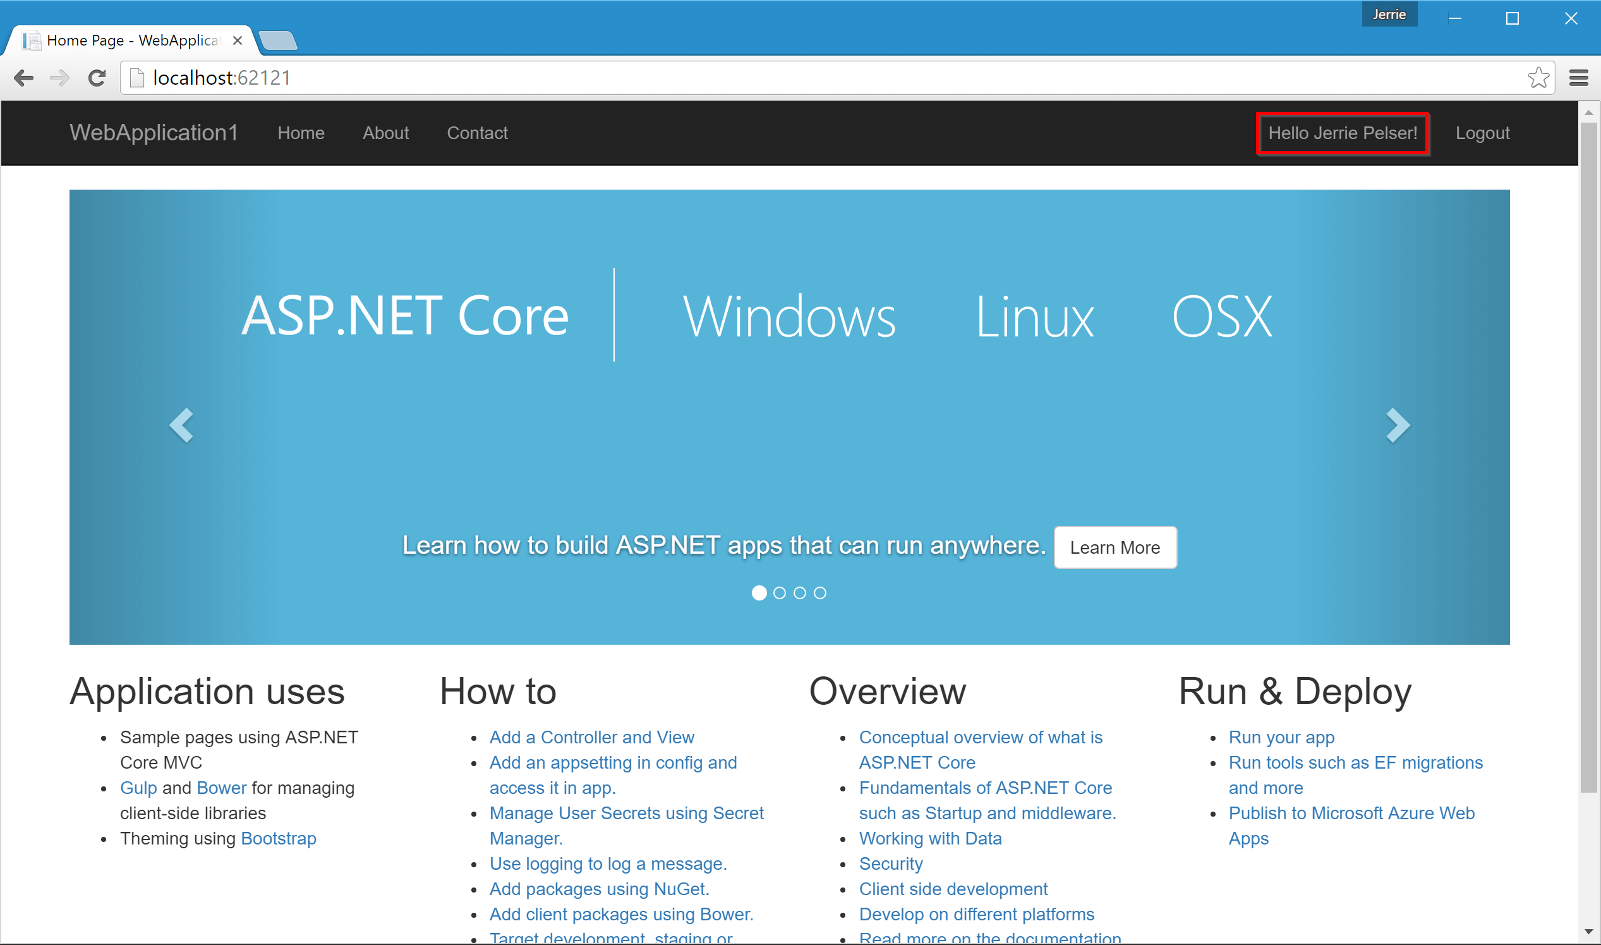1601x945 pixels.
Task: Advance to next carousel slide arrow
Action: (x=1398, y=425)
